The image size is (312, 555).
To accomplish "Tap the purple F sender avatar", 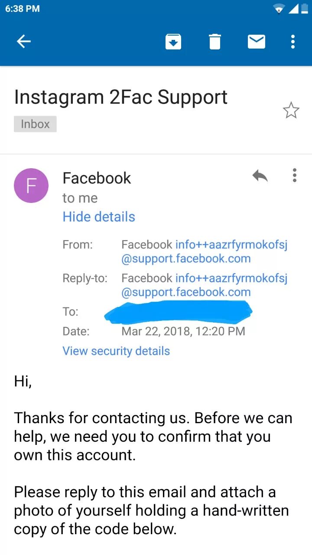I will (x=31, y=186).
